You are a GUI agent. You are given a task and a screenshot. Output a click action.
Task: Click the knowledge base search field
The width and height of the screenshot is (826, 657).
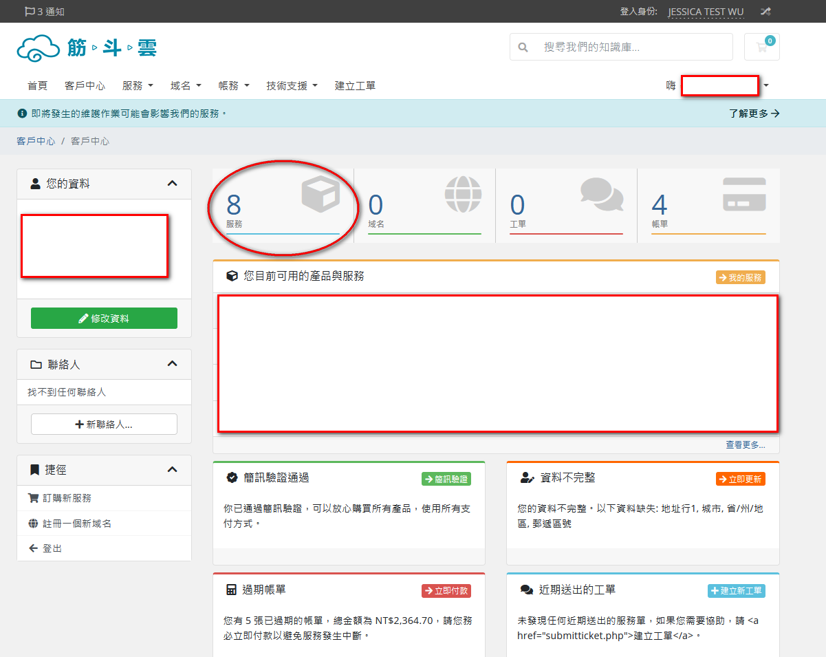[633, 47]
